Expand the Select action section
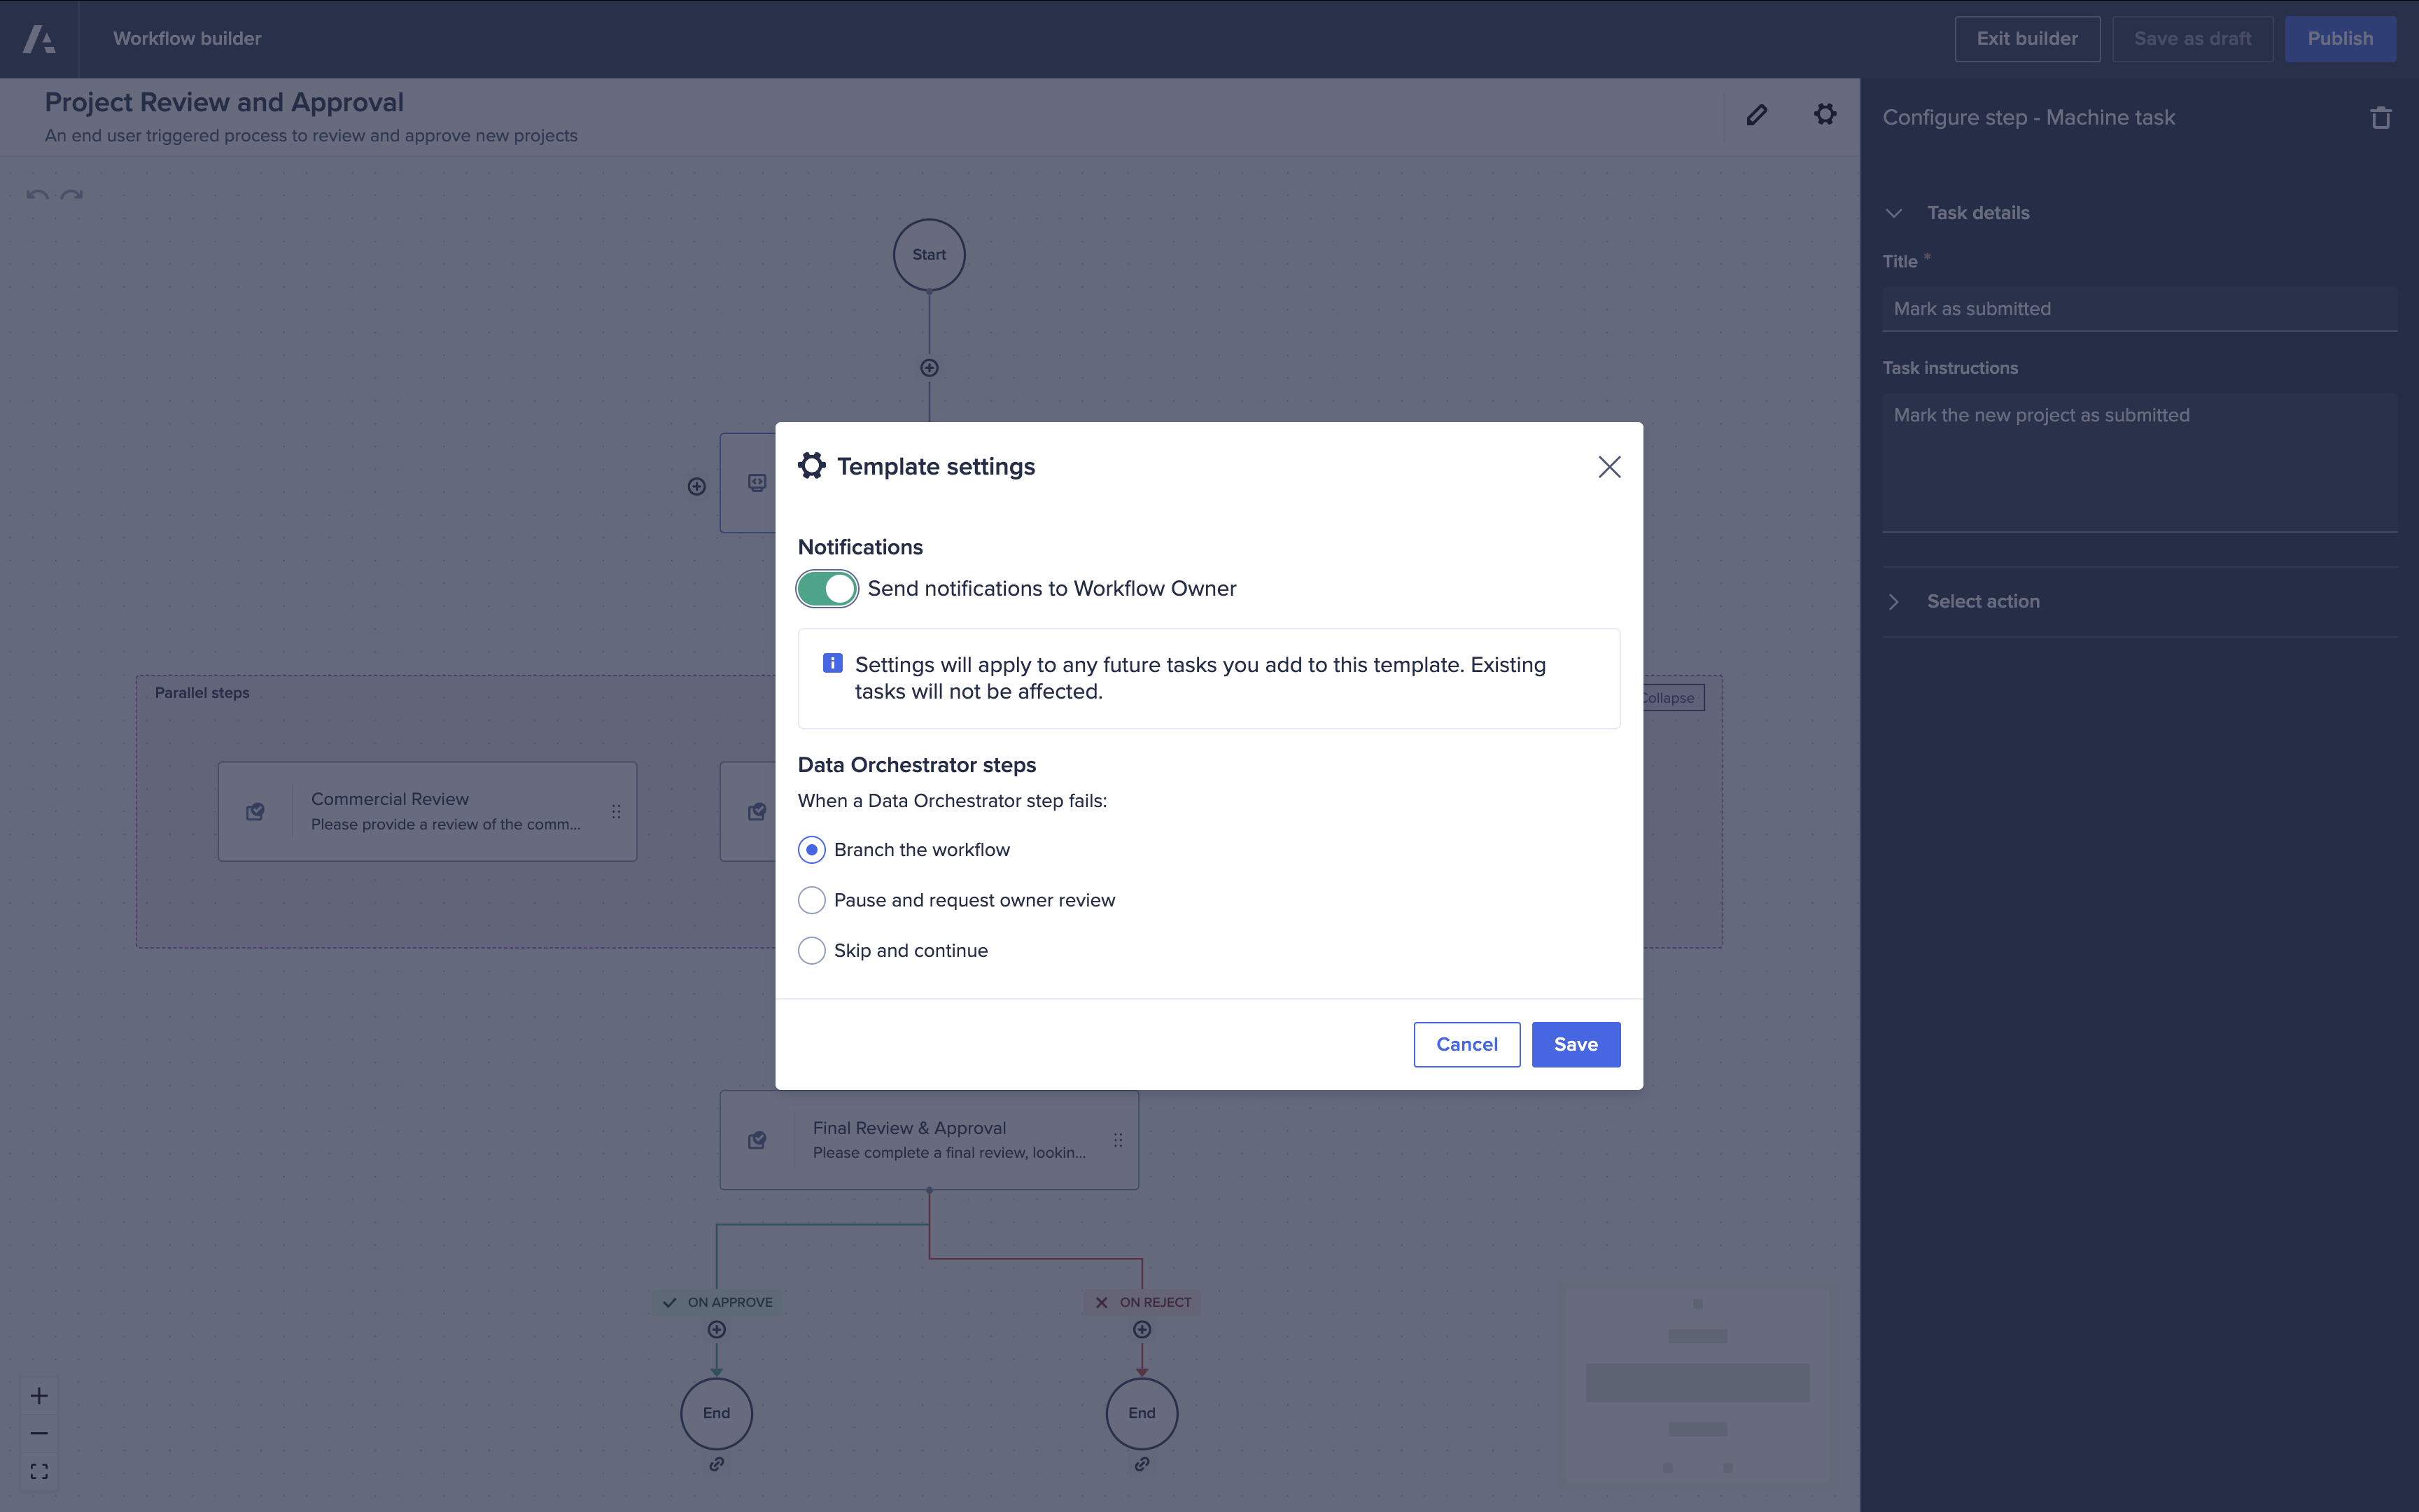2419x1512 pixels. (1893, 601)
